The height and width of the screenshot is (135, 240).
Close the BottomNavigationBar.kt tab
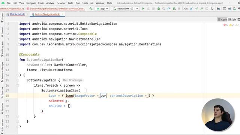click(63, 14)
